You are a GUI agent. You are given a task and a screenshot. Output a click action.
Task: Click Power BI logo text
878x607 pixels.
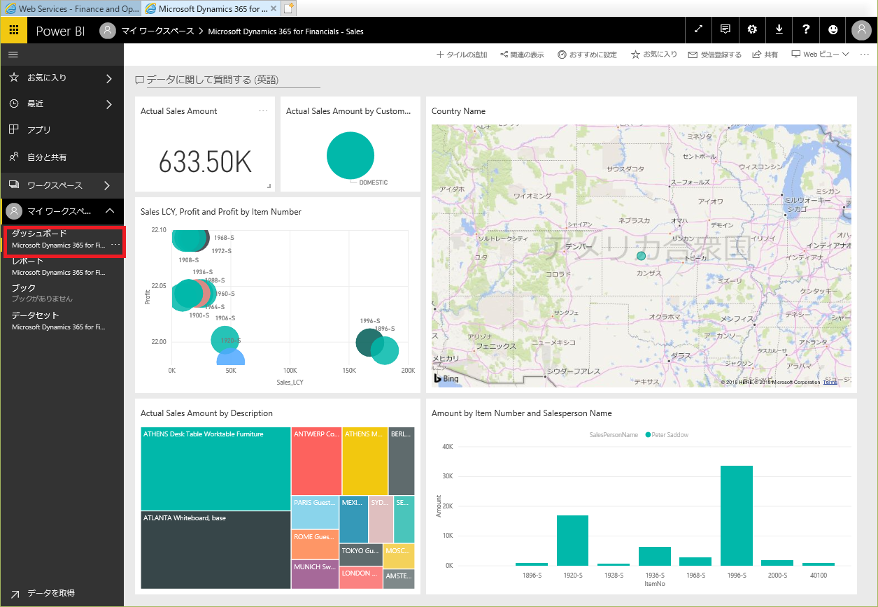coord(60,31)
